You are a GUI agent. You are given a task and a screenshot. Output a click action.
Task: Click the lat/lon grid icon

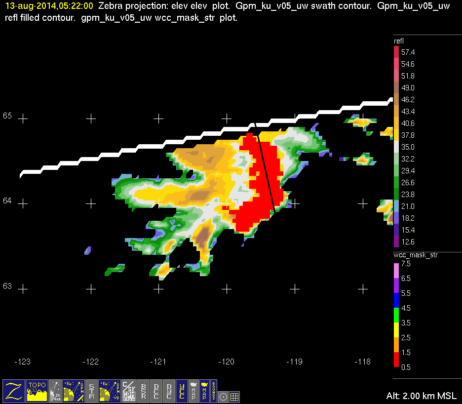point(234,397)
